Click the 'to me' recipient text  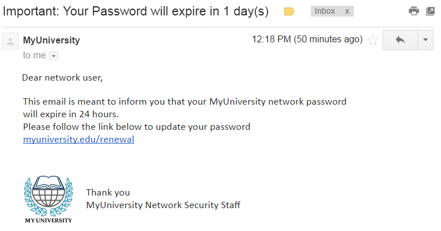click(34, 55)
